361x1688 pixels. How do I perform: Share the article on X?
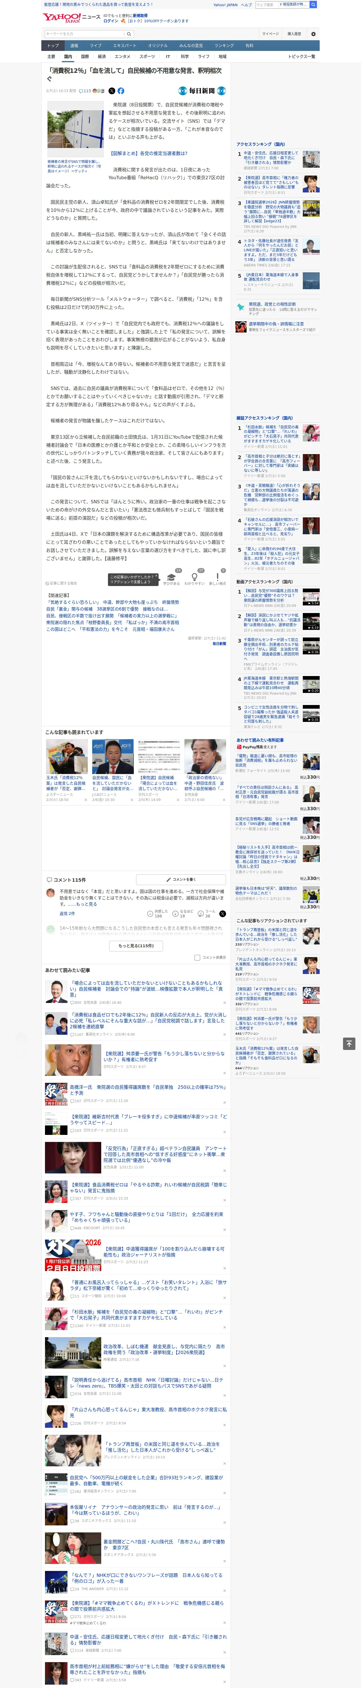click(x=111, y=91)
